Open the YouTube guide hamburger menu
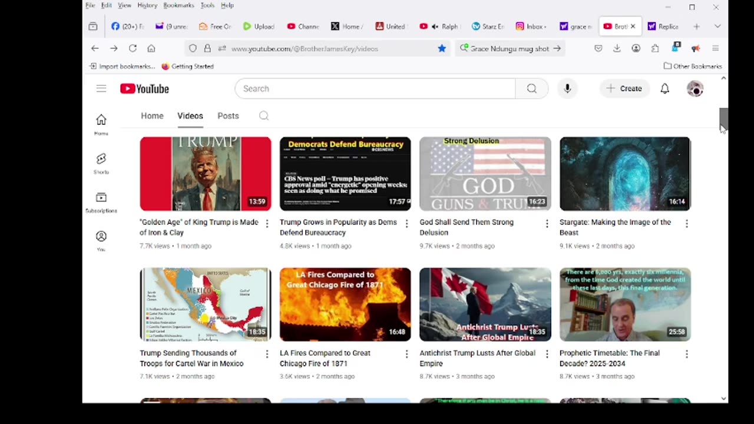The height and width of the screenshot is (424, 754). click(x=101, y=88)
